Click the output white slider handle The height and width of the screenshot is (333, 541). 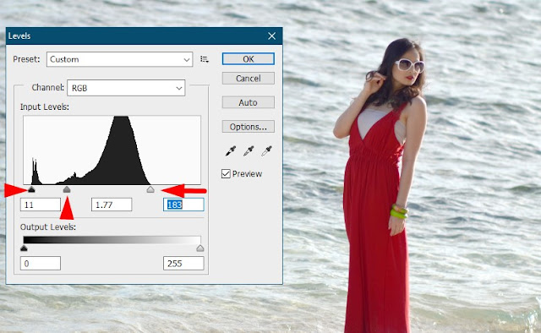(200, 248)
